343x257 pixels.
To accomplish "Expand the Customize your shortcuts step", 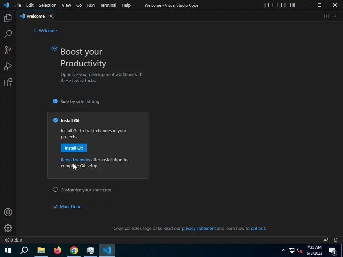I will [x=85, y=190].
